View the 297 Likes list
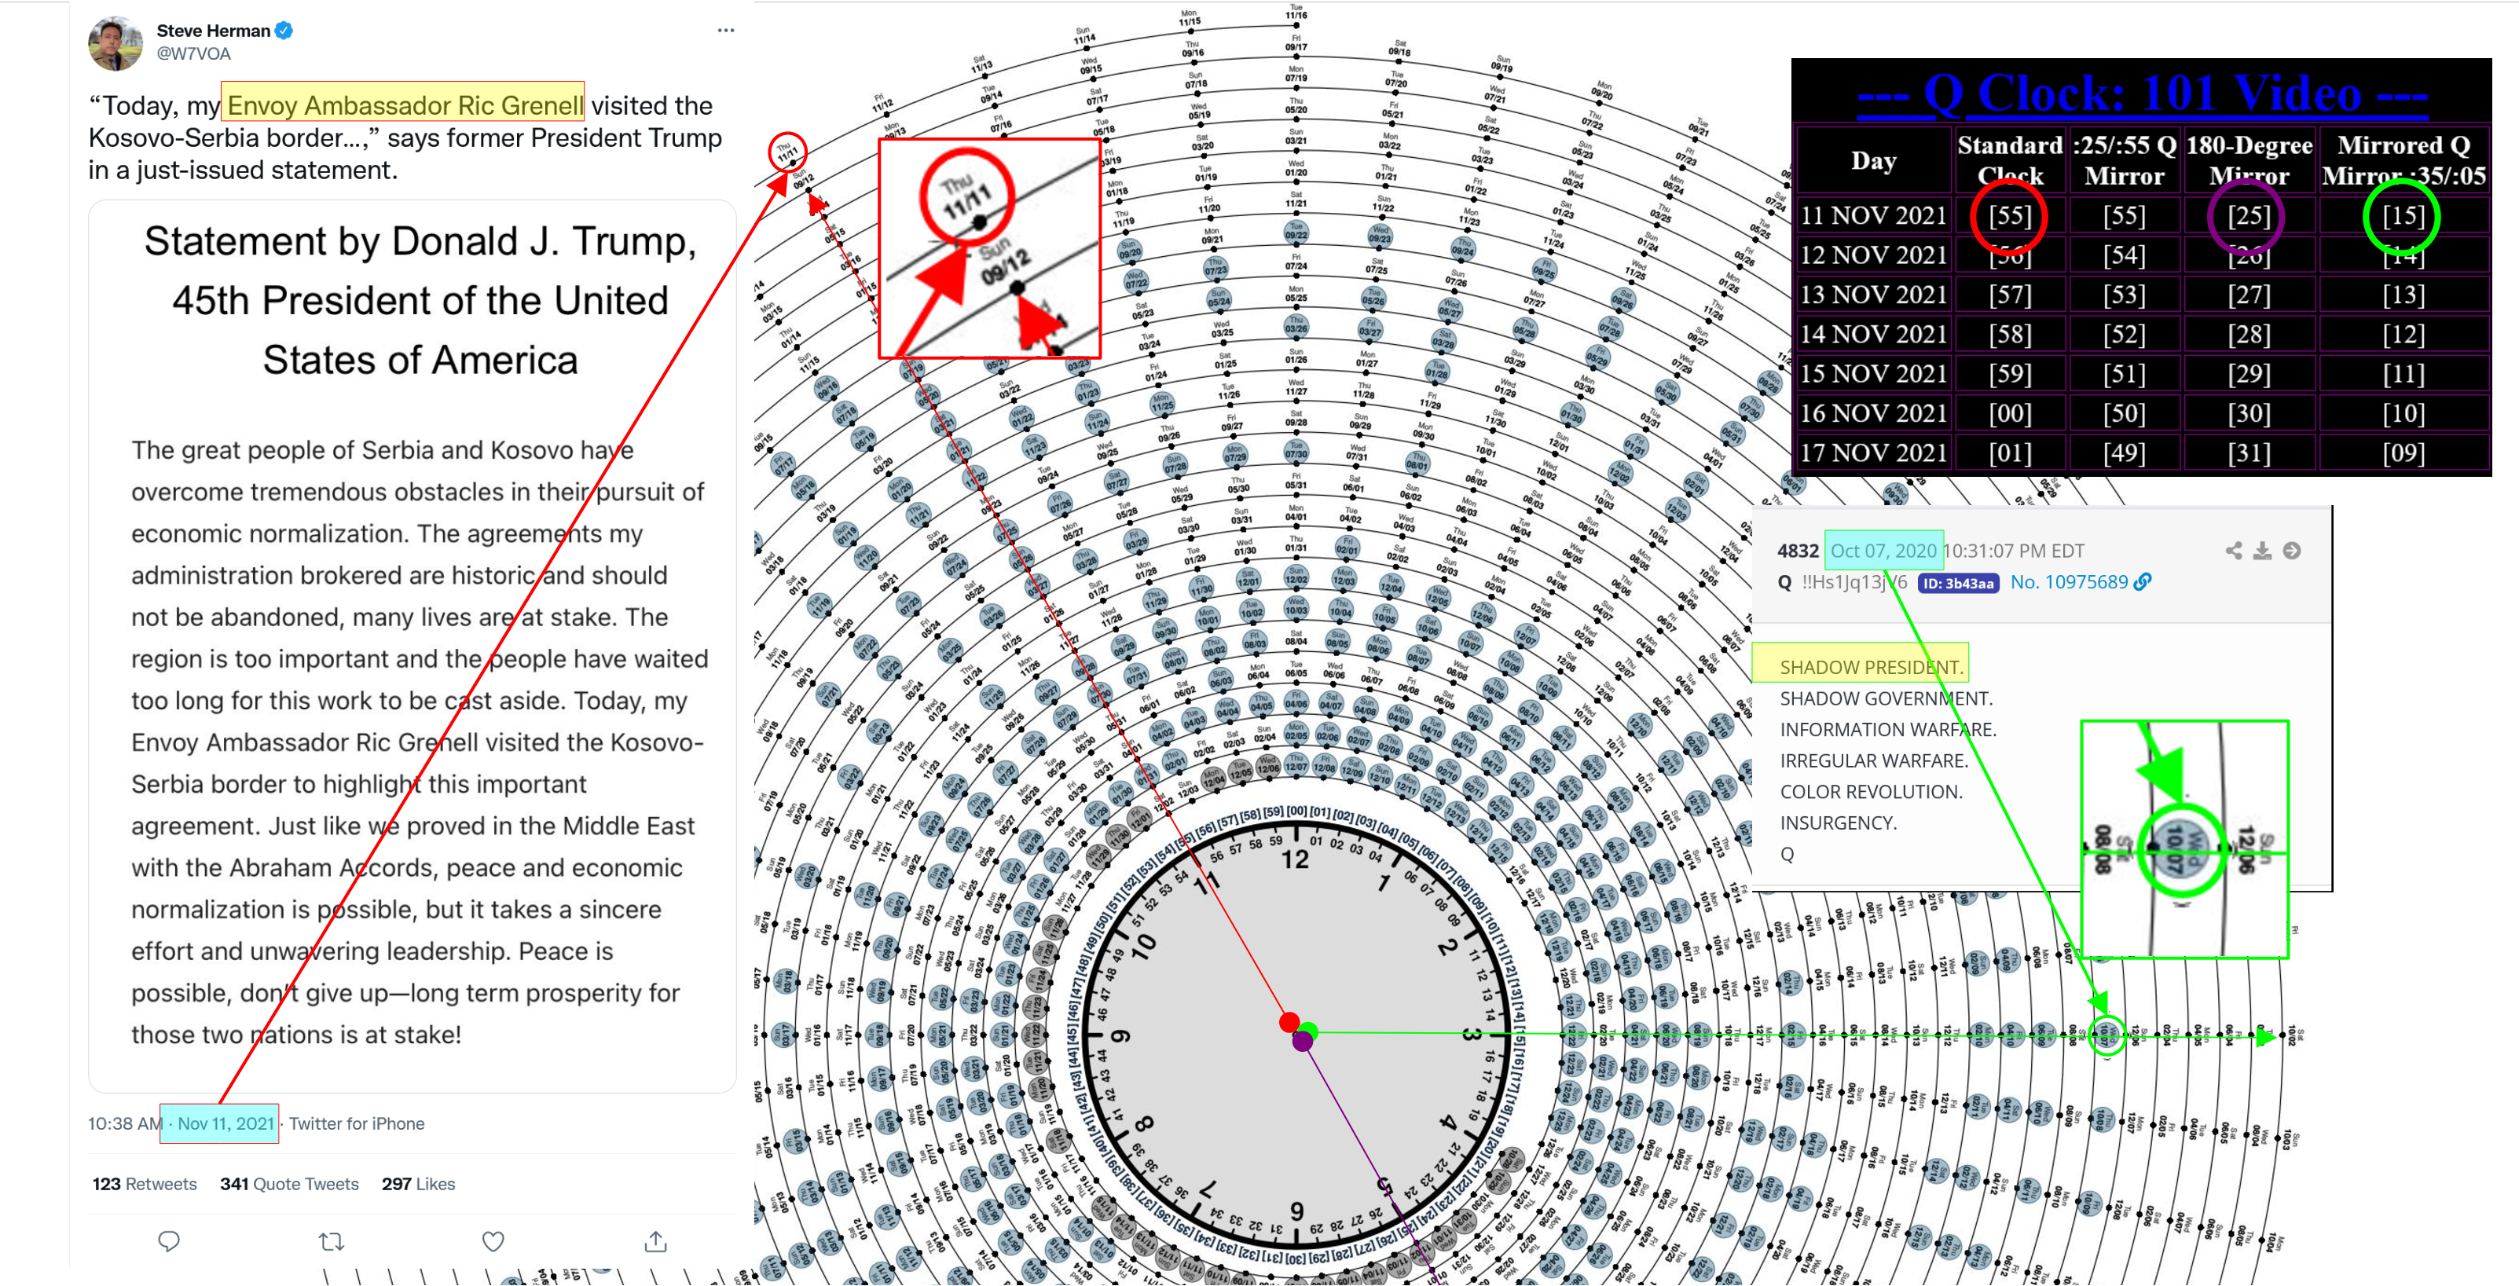Screen dimensions: 2519x1286 pyautogui.click(x=417, y=1183)
